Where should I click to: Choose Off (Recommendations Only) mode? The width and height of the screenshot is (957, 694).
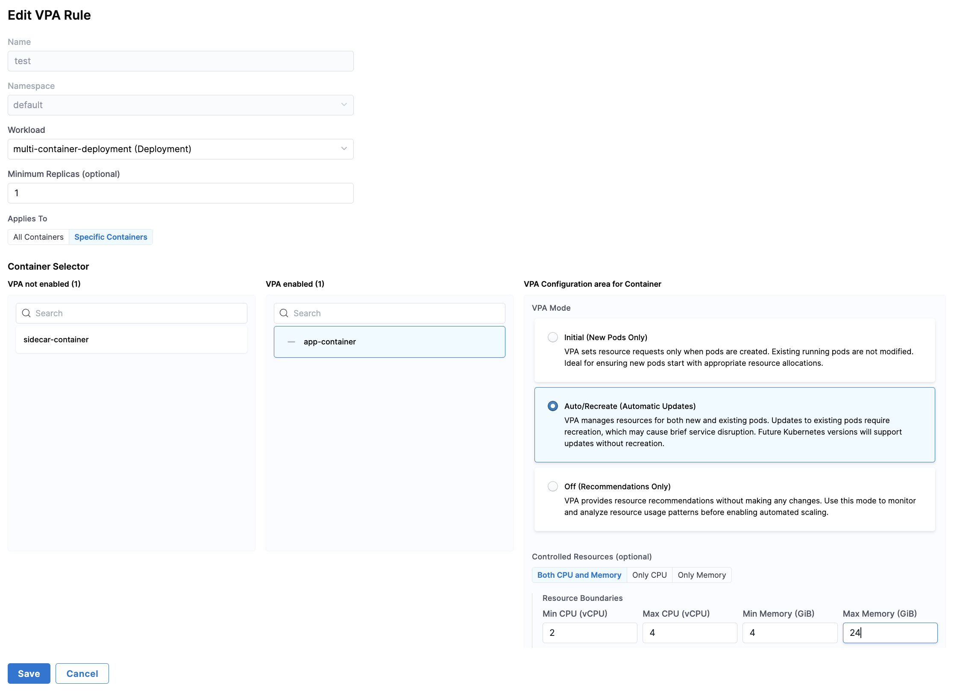553,486
